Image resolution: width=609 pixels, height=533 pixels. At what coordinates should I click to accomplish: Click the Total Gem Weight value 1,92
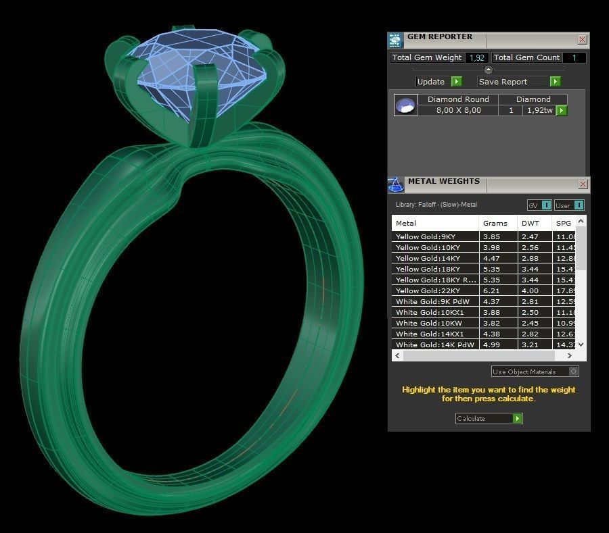(x=476, y=57)
